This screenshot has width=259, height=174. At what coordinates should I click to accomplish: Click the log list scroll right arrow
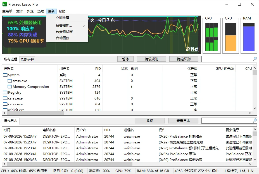pos(250,164)
